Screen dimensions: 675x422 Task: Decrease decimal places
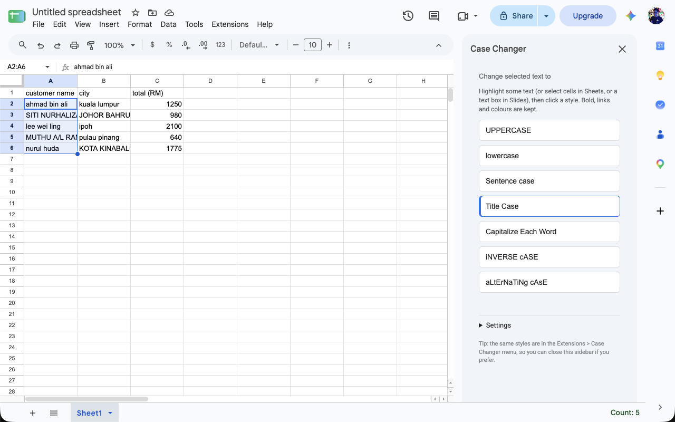[x=186, y=45]
